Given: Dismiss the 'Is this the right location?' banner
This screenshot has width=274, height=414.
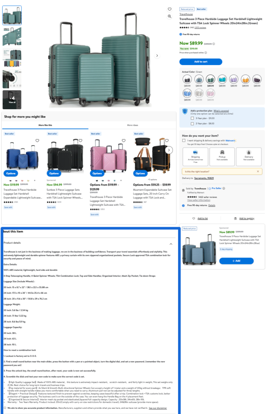Looking at the screenshot, I should pos(258,171).
